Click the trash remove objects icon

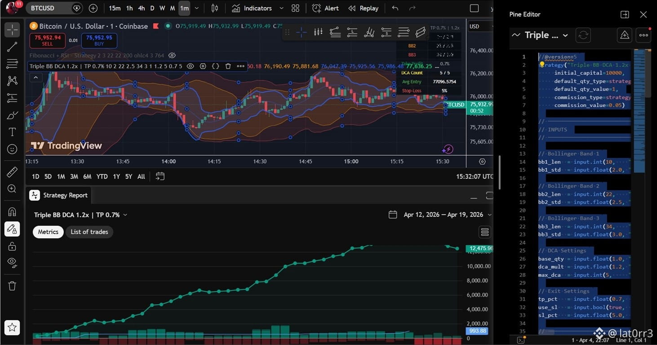pos(12,286)
